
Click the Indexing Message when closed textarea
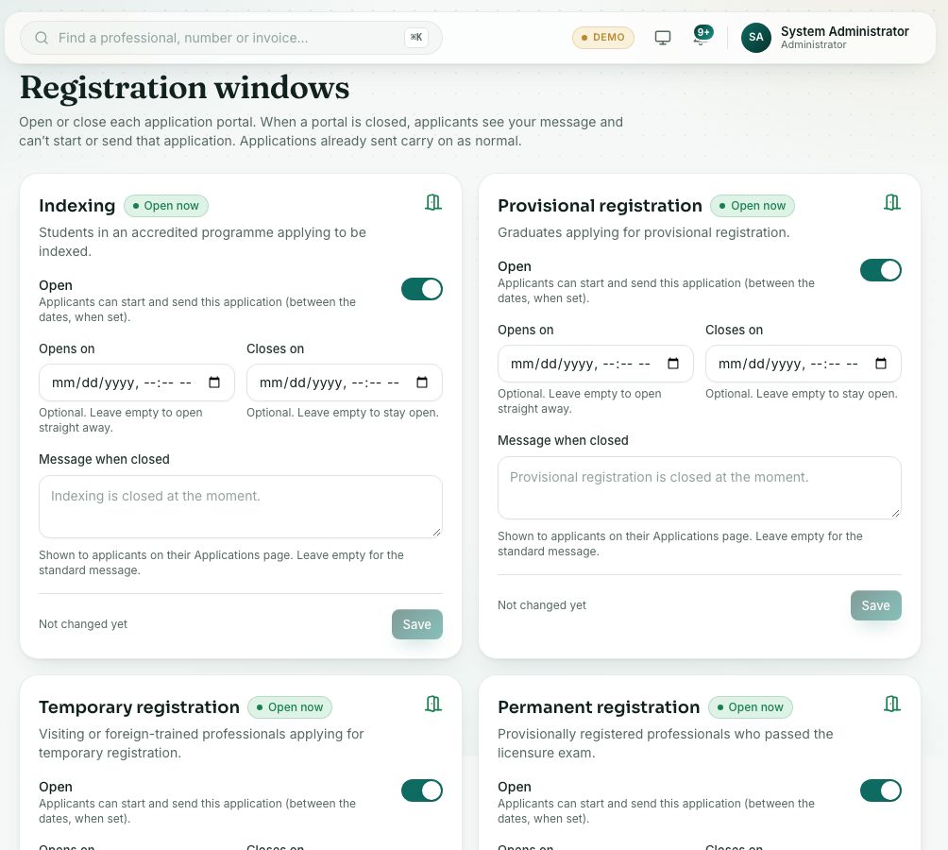[241, 506]
